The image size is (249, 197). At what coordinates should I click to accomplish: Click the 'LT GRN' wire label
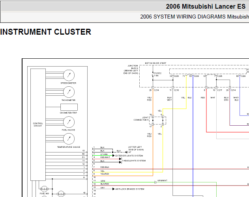pos(104,154)
